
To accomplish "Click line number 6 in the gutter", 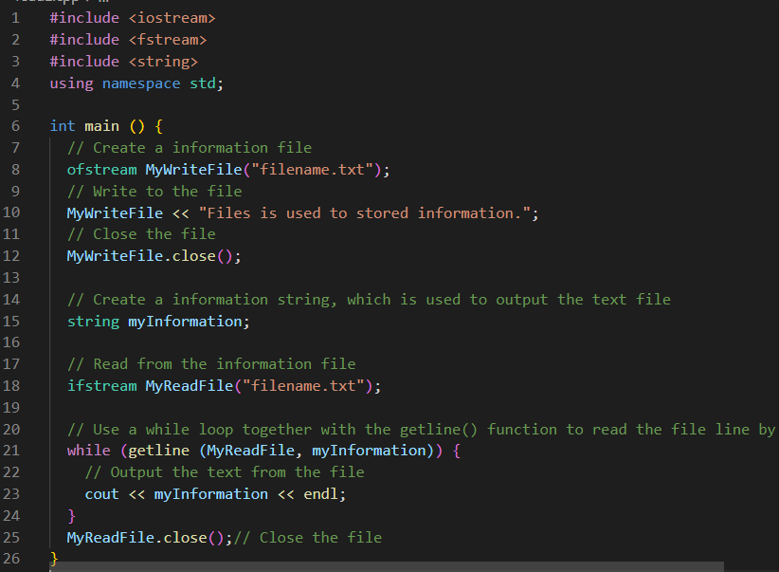I will 15,126.
